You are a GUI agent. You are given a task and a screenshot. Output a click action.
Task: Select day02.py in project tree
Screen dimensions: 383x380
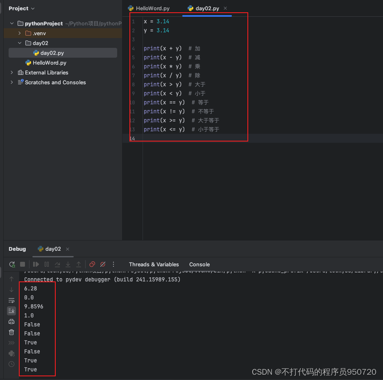click(x=63, y=53)
